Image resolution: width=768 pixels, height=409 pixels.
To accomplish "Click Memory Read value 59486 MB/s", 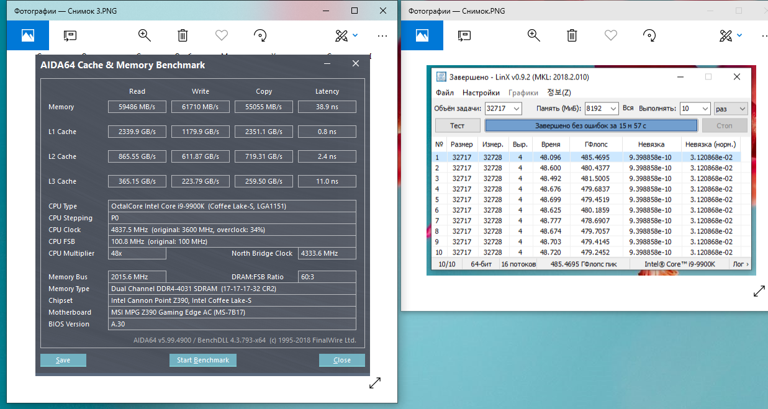I will coord(137,107).
